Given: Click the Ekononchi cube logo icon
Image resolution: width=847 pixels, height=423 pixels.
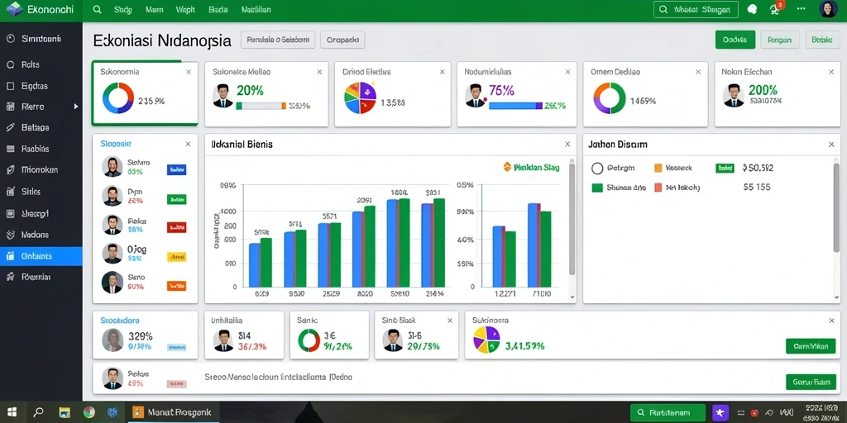Looking at the screenshot, I should click(x=15, y=9).
